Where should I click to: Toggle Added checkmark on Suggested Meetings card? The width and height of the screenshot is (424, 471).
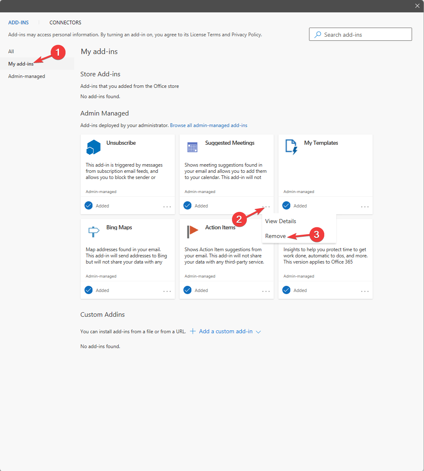[187, 205]
